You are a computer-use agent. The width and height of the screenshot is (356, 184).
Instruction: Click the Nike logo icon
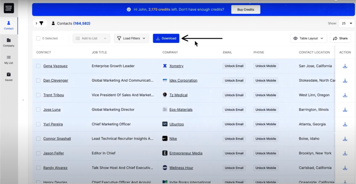tap(165, 139)
